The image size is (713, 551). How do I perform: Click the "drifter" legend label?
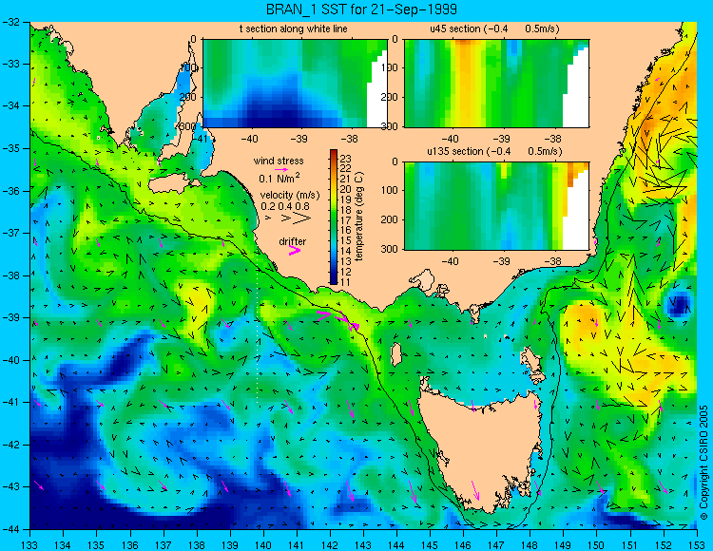pos(293,241)
